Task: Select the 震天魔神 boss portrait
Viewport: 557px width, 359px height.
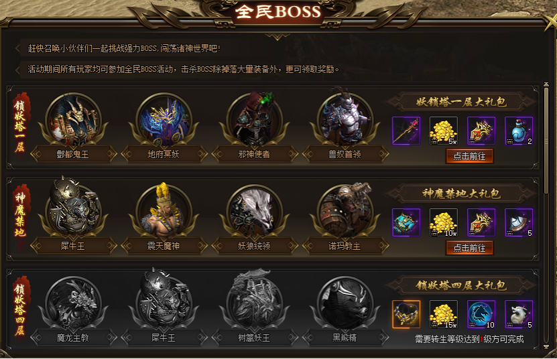Action: (x=164, y=211)
